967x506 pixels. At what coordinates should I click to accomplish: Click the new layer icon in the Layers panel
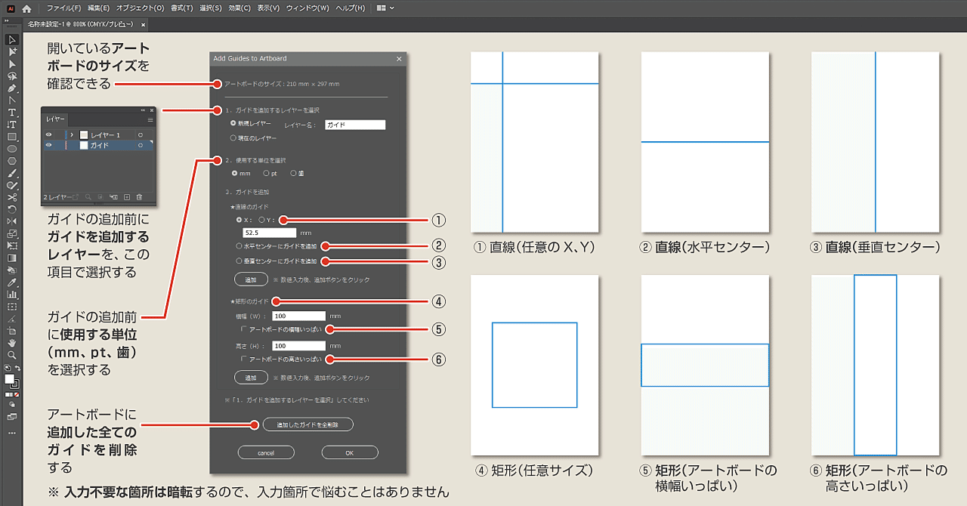[126, 196]
